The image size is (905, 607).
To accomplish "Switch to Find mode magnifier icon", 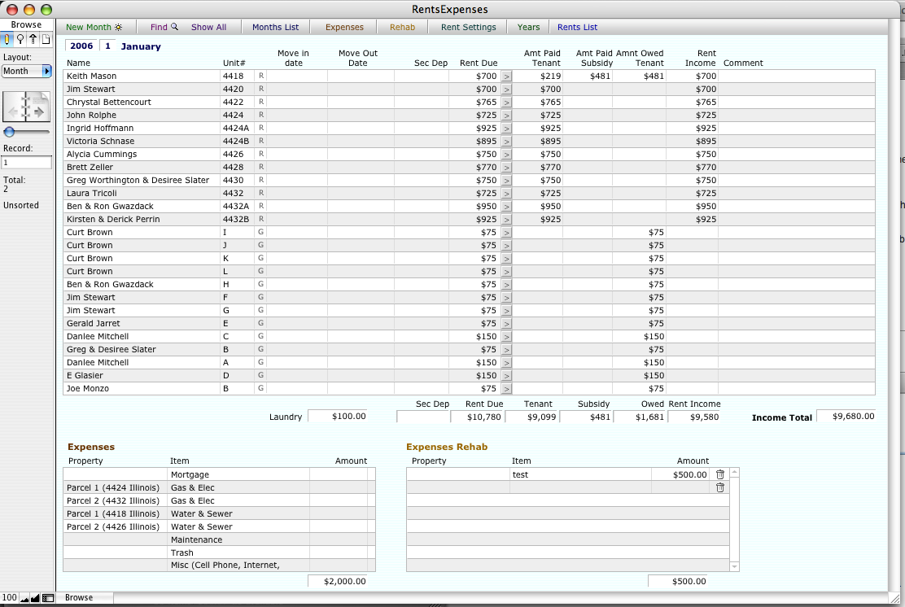I will pos(20,39).
